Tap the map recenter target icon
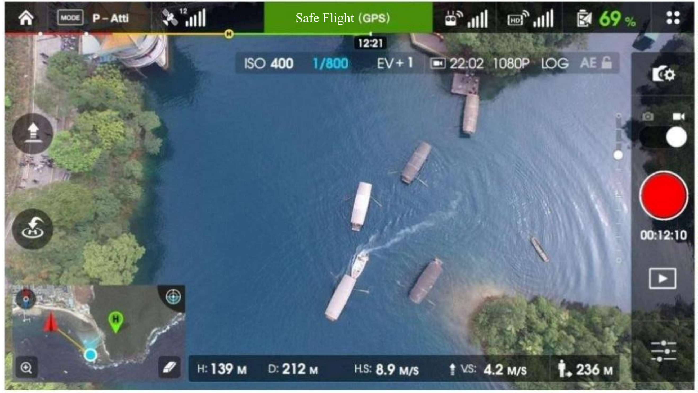Image resolution: width=698 pixels, height=393 pixels. 173,297
